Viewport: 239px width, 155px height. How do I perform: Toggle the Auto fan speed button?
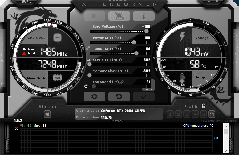tap(149, 89)
